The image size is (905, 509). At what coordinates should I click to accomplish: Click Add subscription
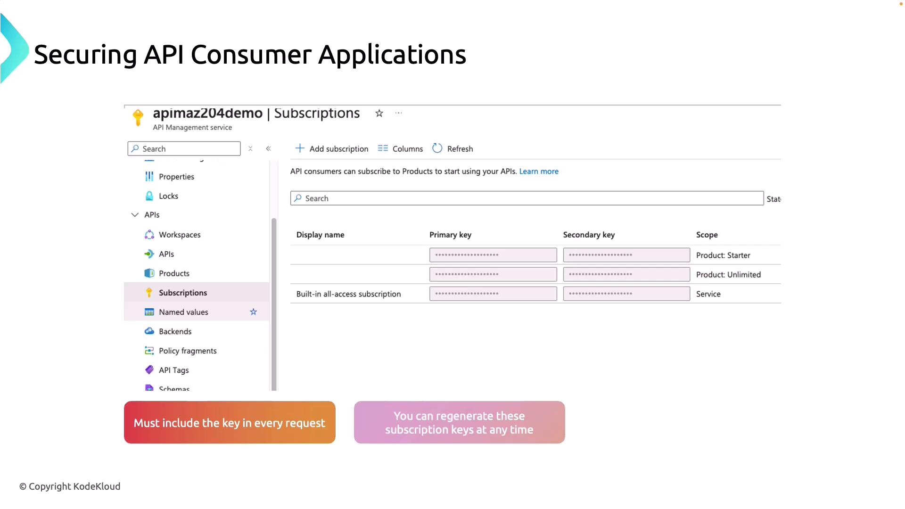(332, 149)
